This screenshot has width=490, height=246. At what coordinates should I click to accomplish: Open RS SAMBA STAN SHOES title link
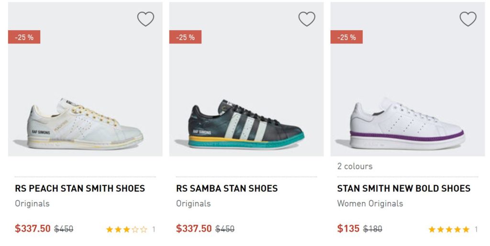coord(227,189)
